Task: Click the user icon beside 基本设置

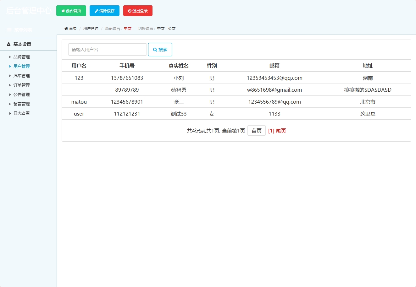Action: pos(8,44)
